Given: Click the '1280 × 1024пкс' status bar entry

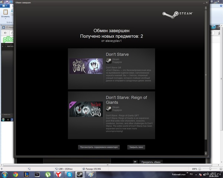Looking at the screenshot, I should 64,169.
